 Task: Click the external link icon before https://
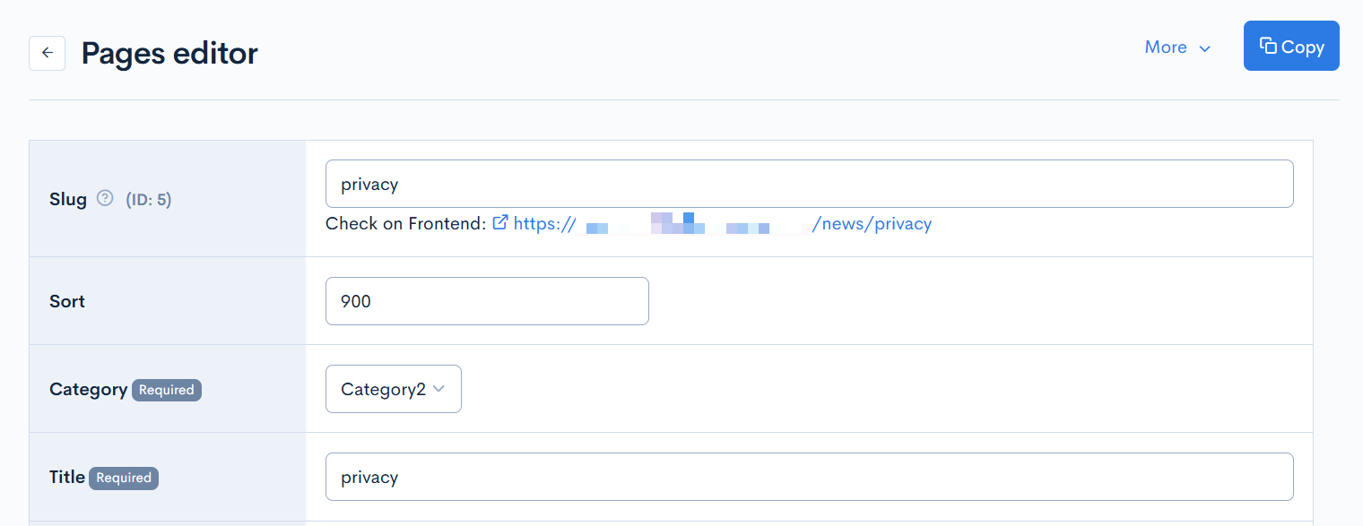point(501,223)
